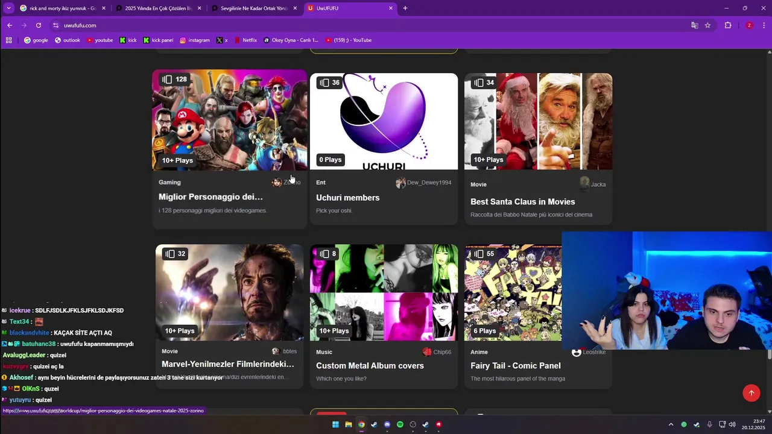Open the outlook bookmark
This screenshot has height=434, width=772.
[x=68, y=40]
